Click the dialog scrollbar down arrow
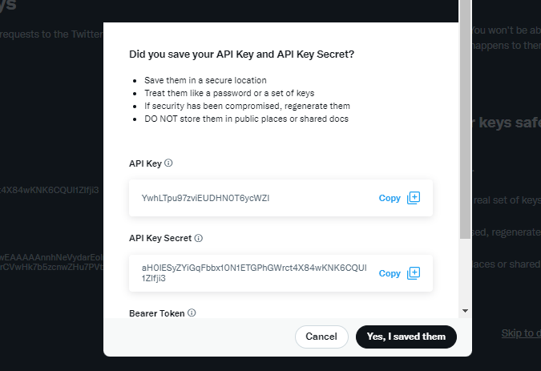 coord(465,310)
